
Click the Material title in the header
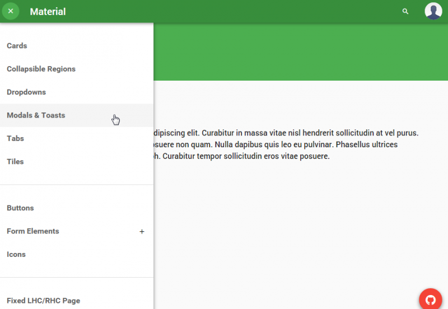pos(48,11)
